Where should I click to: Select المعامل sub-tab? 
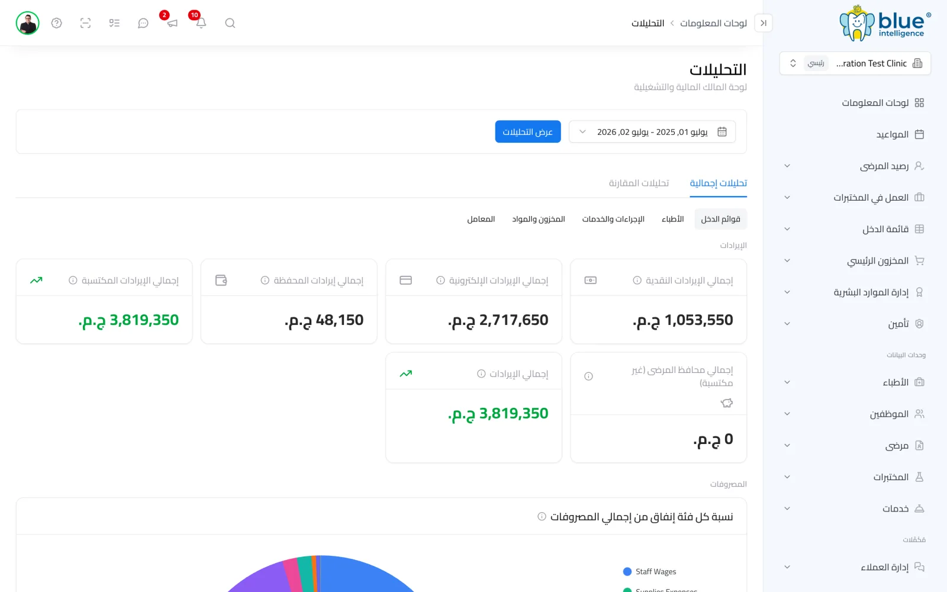click(x=481, y=219)
